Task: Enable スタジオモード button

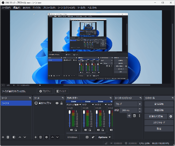Action: 159,123
